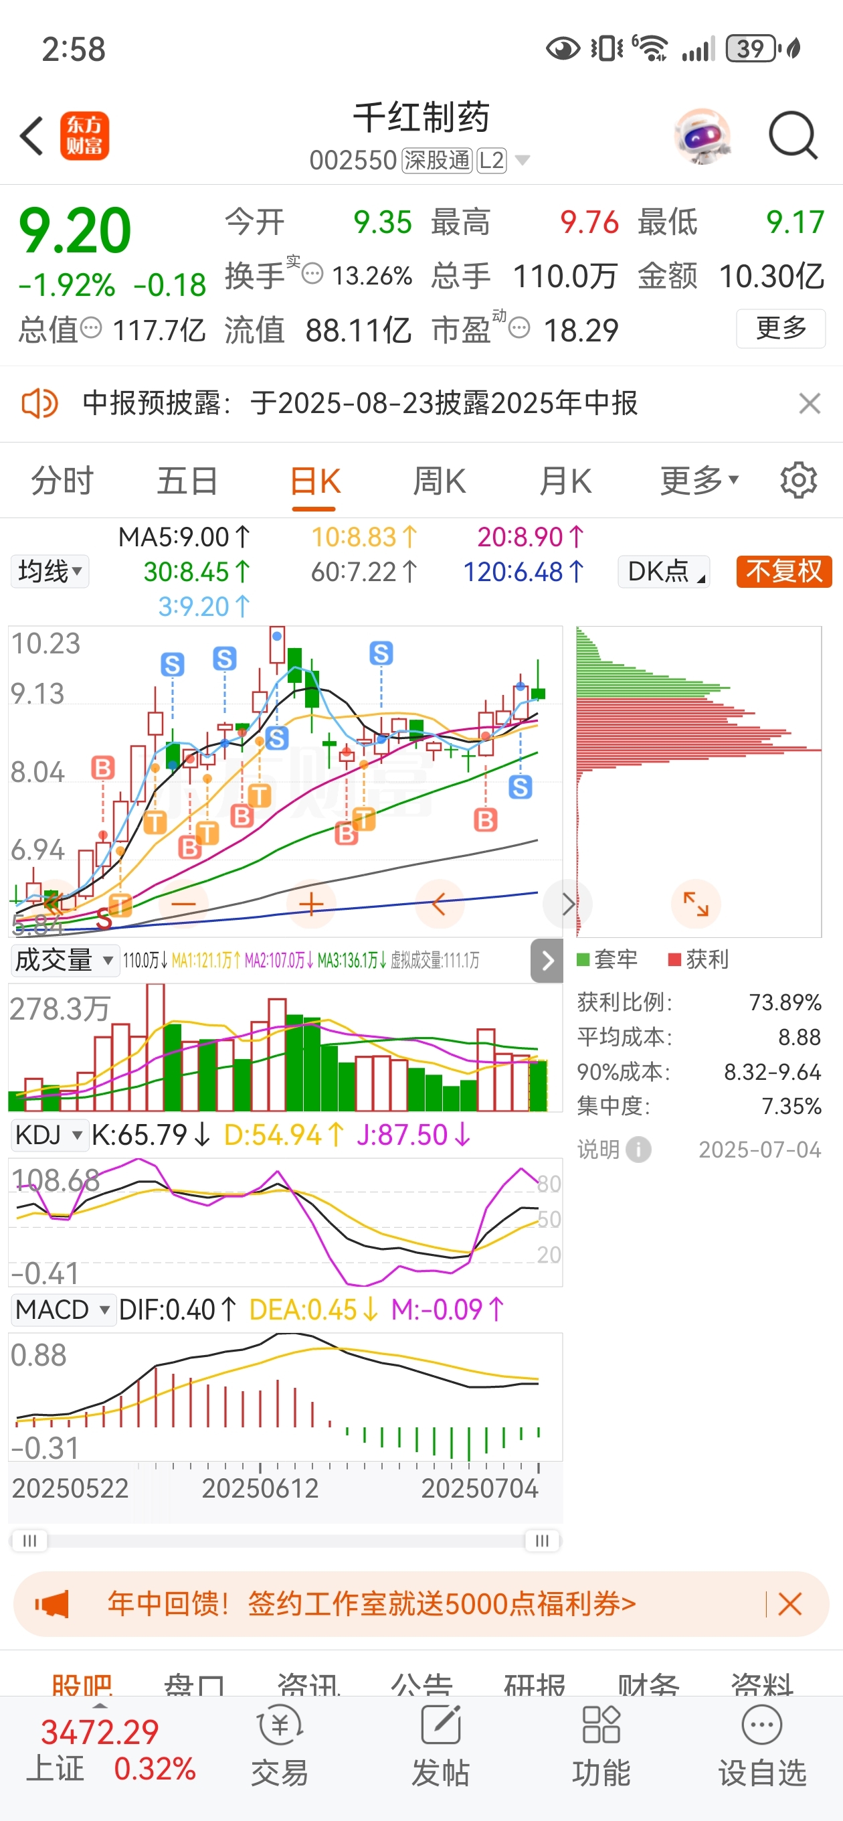Collapse volume panel with grey arrow button
This screenshot has height=1821, width=843.
[x=547, y=960]
